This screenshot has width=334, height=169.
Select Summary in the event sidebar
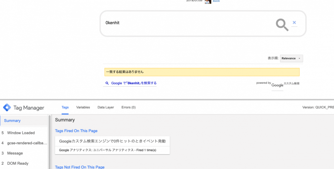(x=24, y=120)
